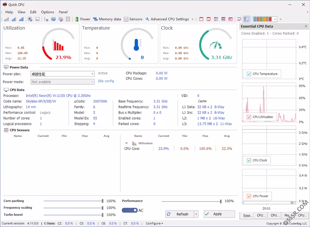Open the Advanced CPU Settings dropdown arrow
Image resolution: width=310 pixels, height=227 pixels.
pos(192,19)
